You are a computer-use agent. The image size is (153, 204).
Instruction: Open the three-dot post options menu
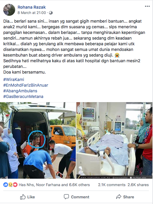147,6
